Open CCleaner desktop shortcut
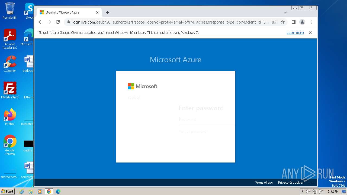Viewport: 347px width, 195px height. pyautogui.click(x=10, y=64)
